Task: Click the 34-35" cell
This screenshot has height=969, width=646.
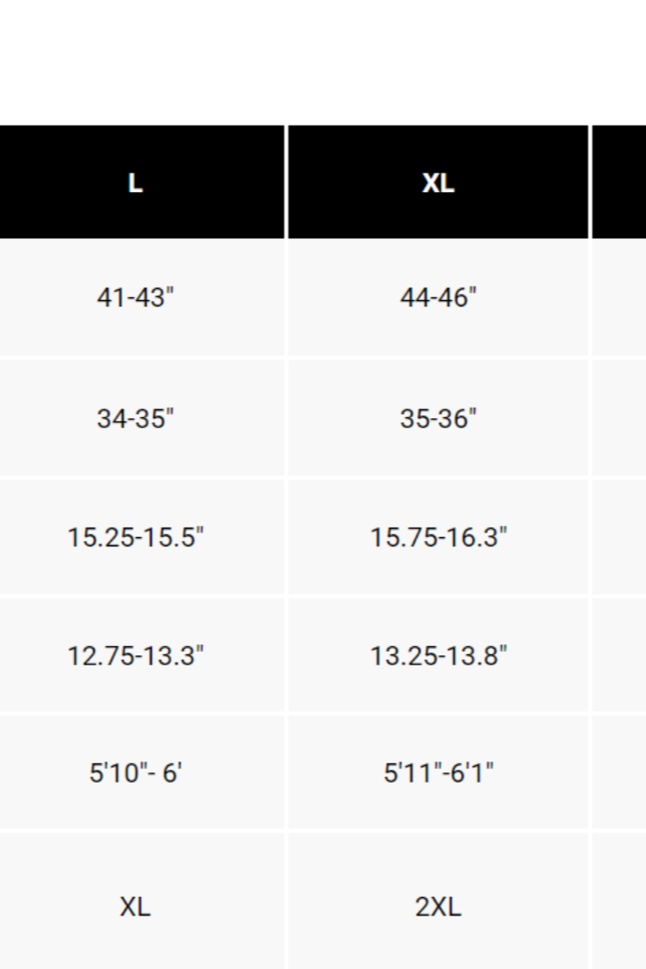Action: pos(135,418)
